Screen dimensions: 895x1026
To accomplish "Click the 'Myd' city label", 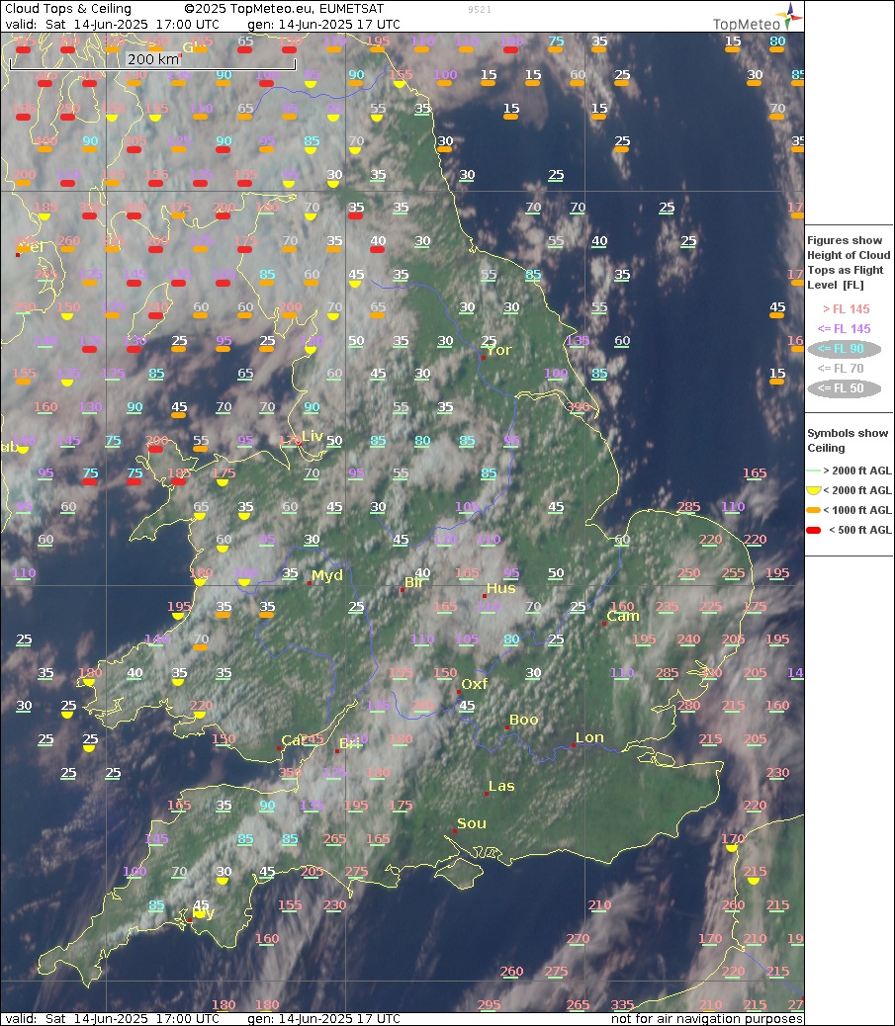I will click(x=326, y=575).
